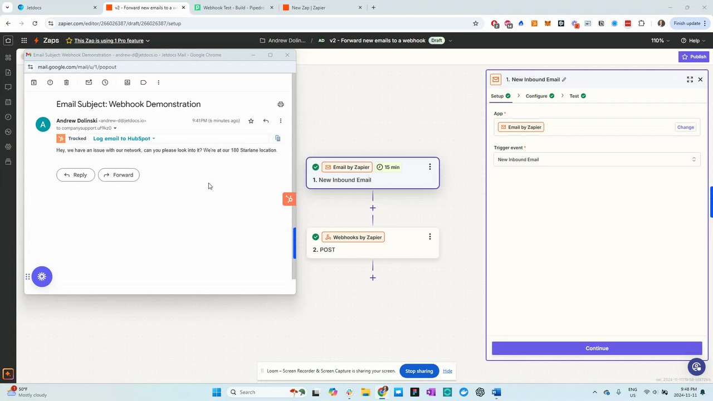Image resolution: width=713 pixels, height=401 pixels.
Task: Click Stop sharing in the Loom bar
Action: (419, 371)
